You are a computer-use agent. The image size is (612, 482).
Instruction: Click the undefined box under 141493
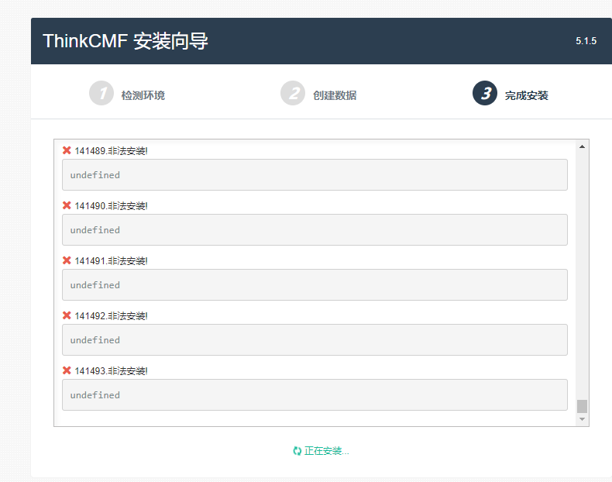click(315, 395)
